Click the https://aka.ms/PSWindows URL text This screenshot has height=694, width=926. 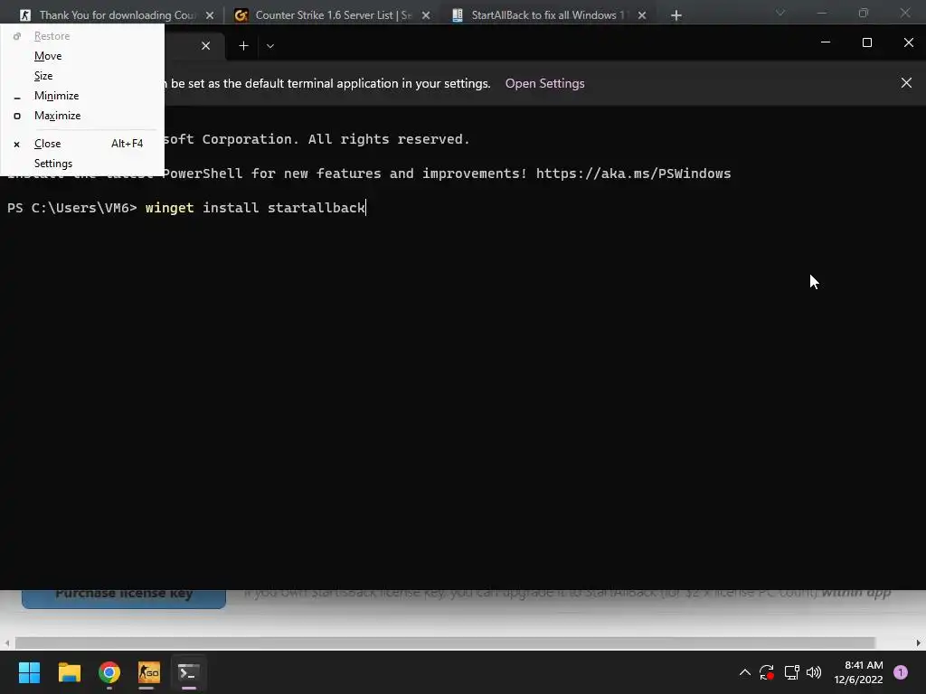(x=633, y=173)
